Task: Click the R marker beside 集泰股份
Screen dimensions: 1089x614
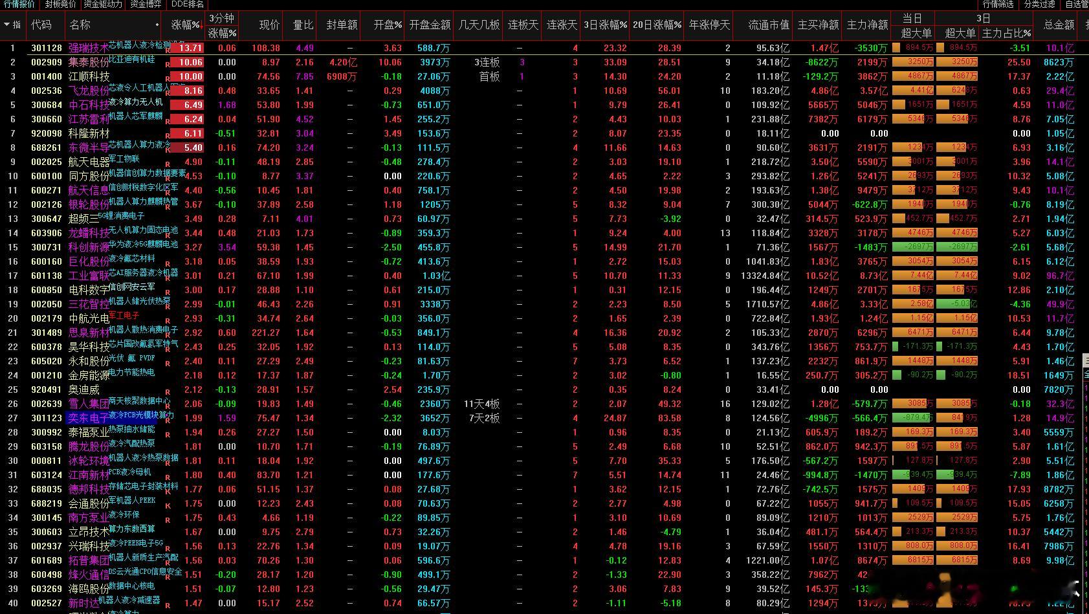Action: click(x=168, y=64)
